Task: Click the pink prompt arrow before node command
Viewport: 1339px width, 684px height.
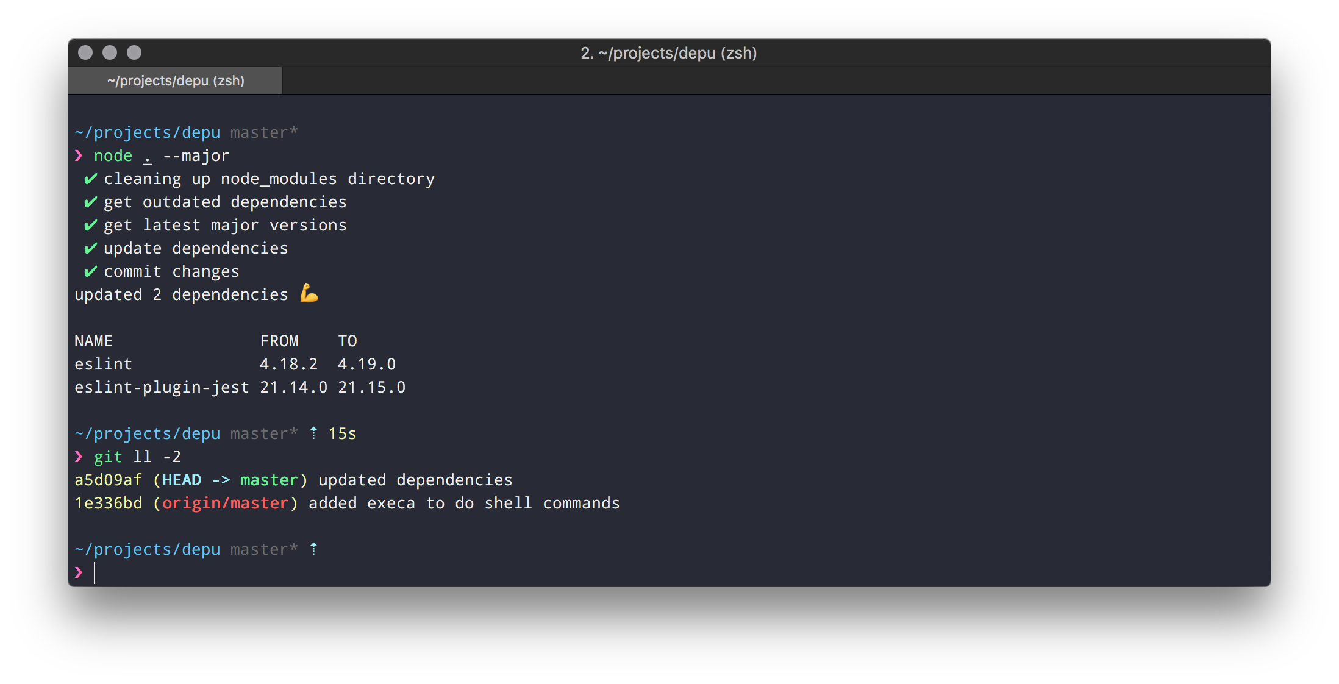Action: (x=79, y=156)
